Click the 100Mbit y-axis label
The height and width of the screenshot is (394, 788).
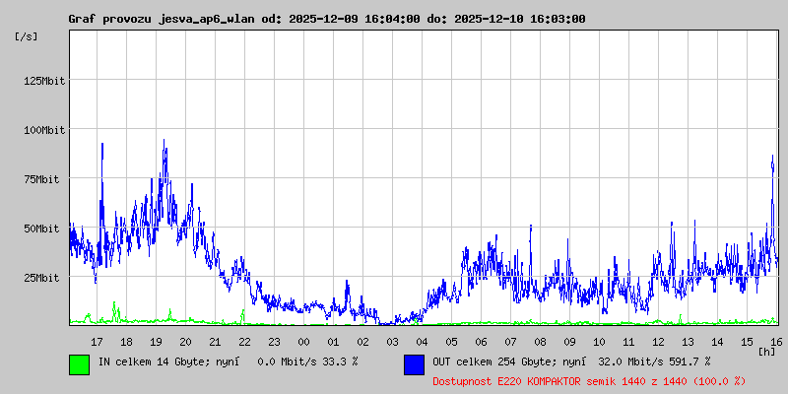(44, 130)
